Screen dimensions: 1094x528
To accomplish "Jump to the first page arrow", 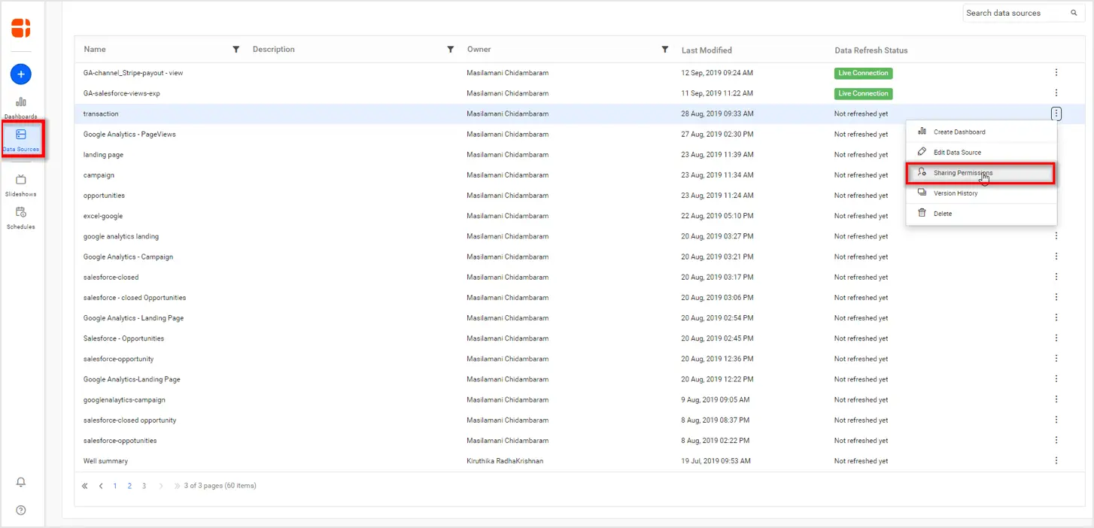I will (x=85, y=486).
